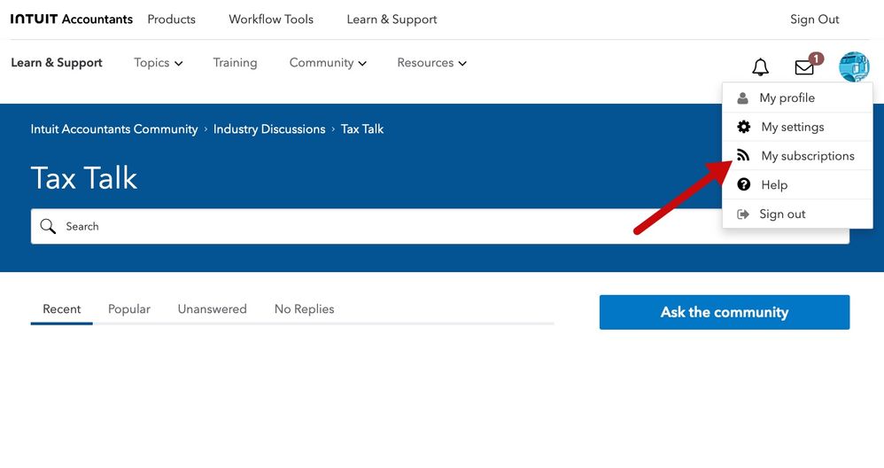Click the question mark icon beside Help
884x468 pixels.
[744, 184]
